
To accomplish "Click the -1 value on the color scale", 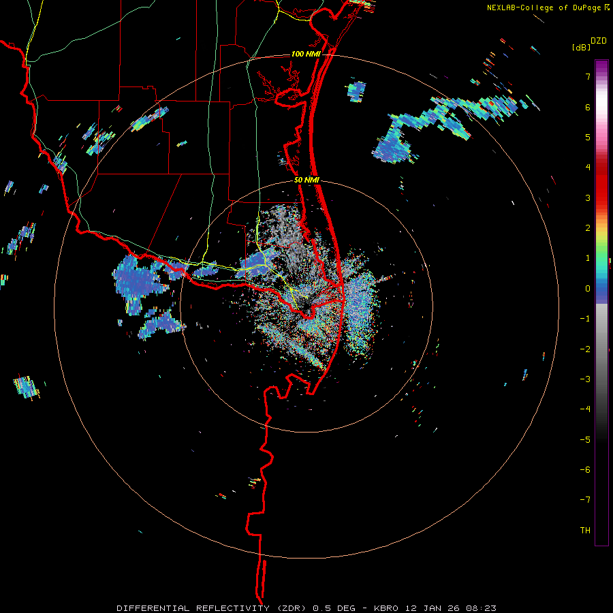I will (x=585, y=319).
